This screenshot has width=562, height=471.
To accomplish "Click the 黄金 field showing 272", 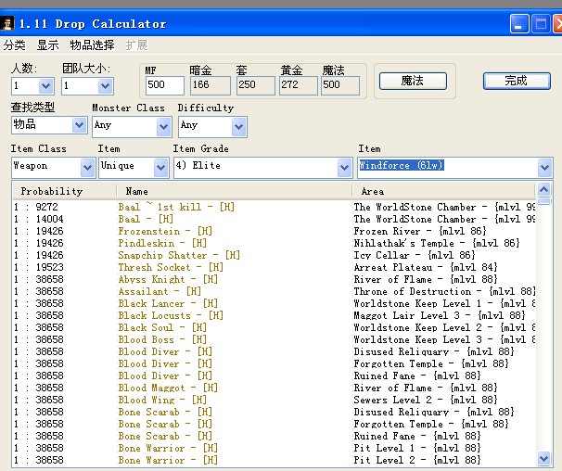I will [299, 85].
